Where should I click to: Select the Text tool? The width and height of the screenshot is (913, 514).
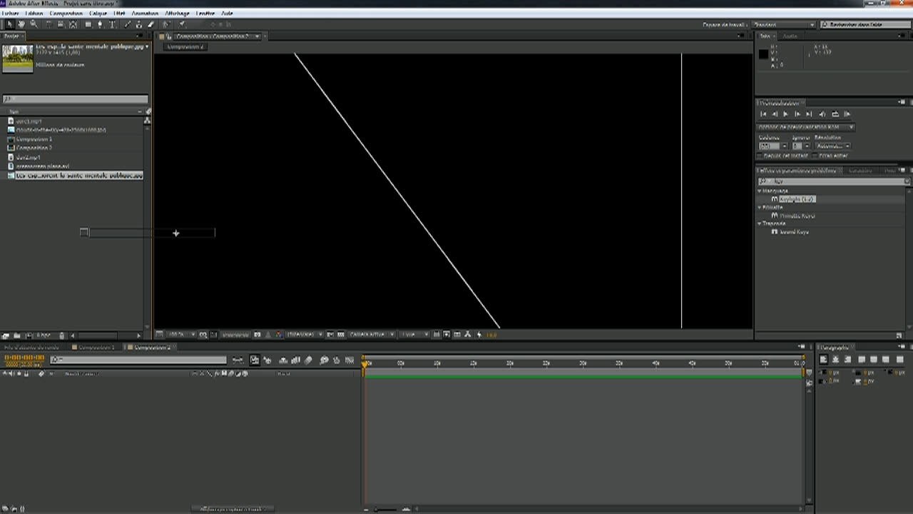(x=113, y=24)
